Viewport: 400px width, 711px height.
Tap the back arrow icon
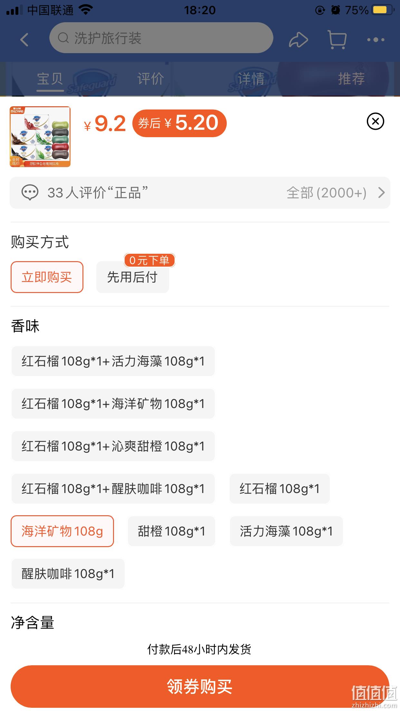(x=24, y=40)
